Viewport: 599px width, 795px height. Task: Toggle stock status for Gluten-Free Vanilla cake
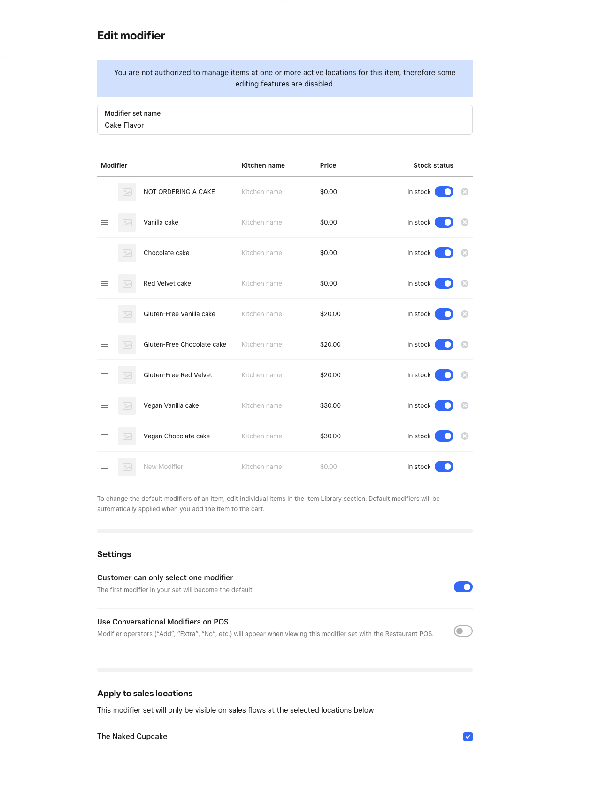tap(444, 314)
